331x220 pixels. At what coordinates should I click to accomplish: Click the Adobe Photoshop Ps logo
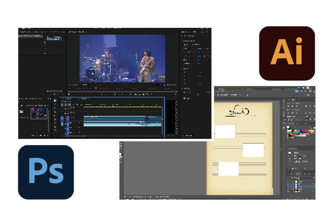[46, 172]
